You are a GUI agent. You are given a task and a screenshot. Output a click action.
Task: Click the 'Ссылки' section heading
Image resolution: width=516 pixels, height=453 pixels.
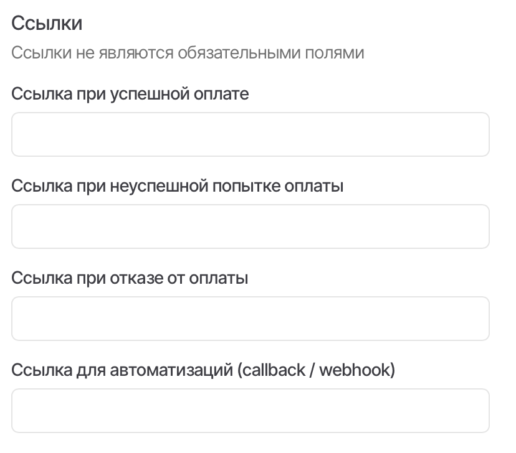tap(47, 24)
